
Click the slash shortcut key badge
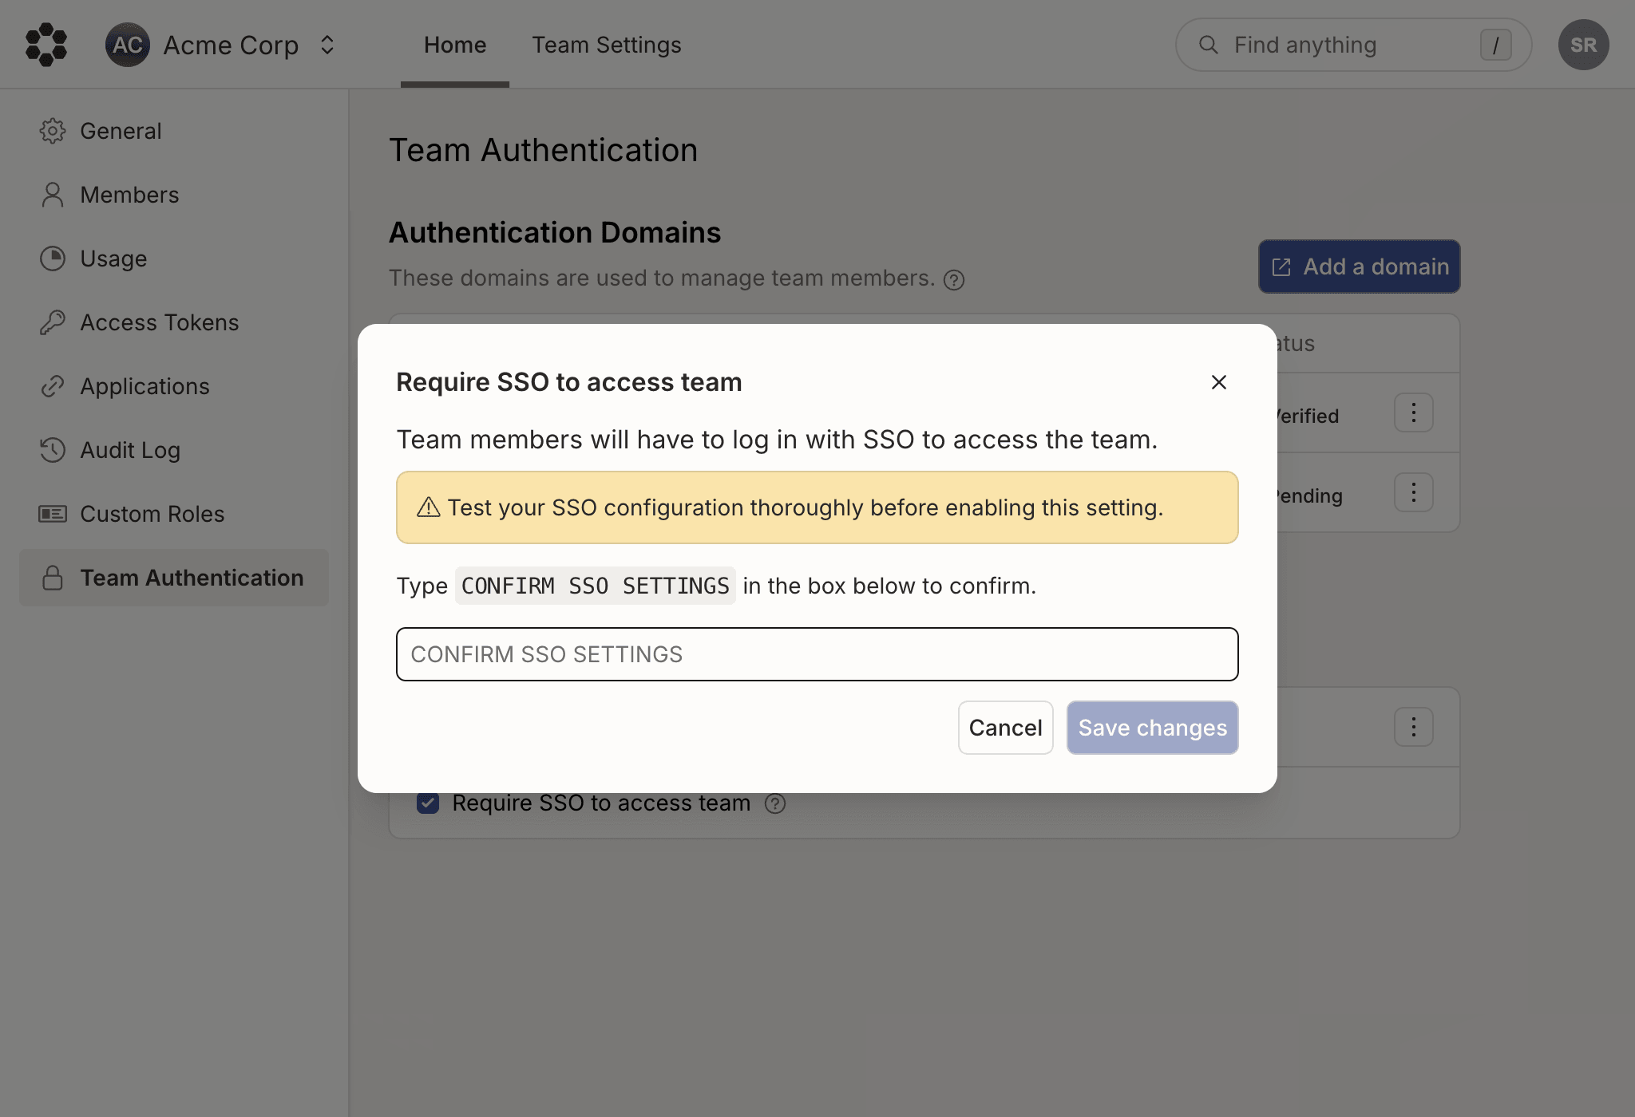[x=1496, y=45]
